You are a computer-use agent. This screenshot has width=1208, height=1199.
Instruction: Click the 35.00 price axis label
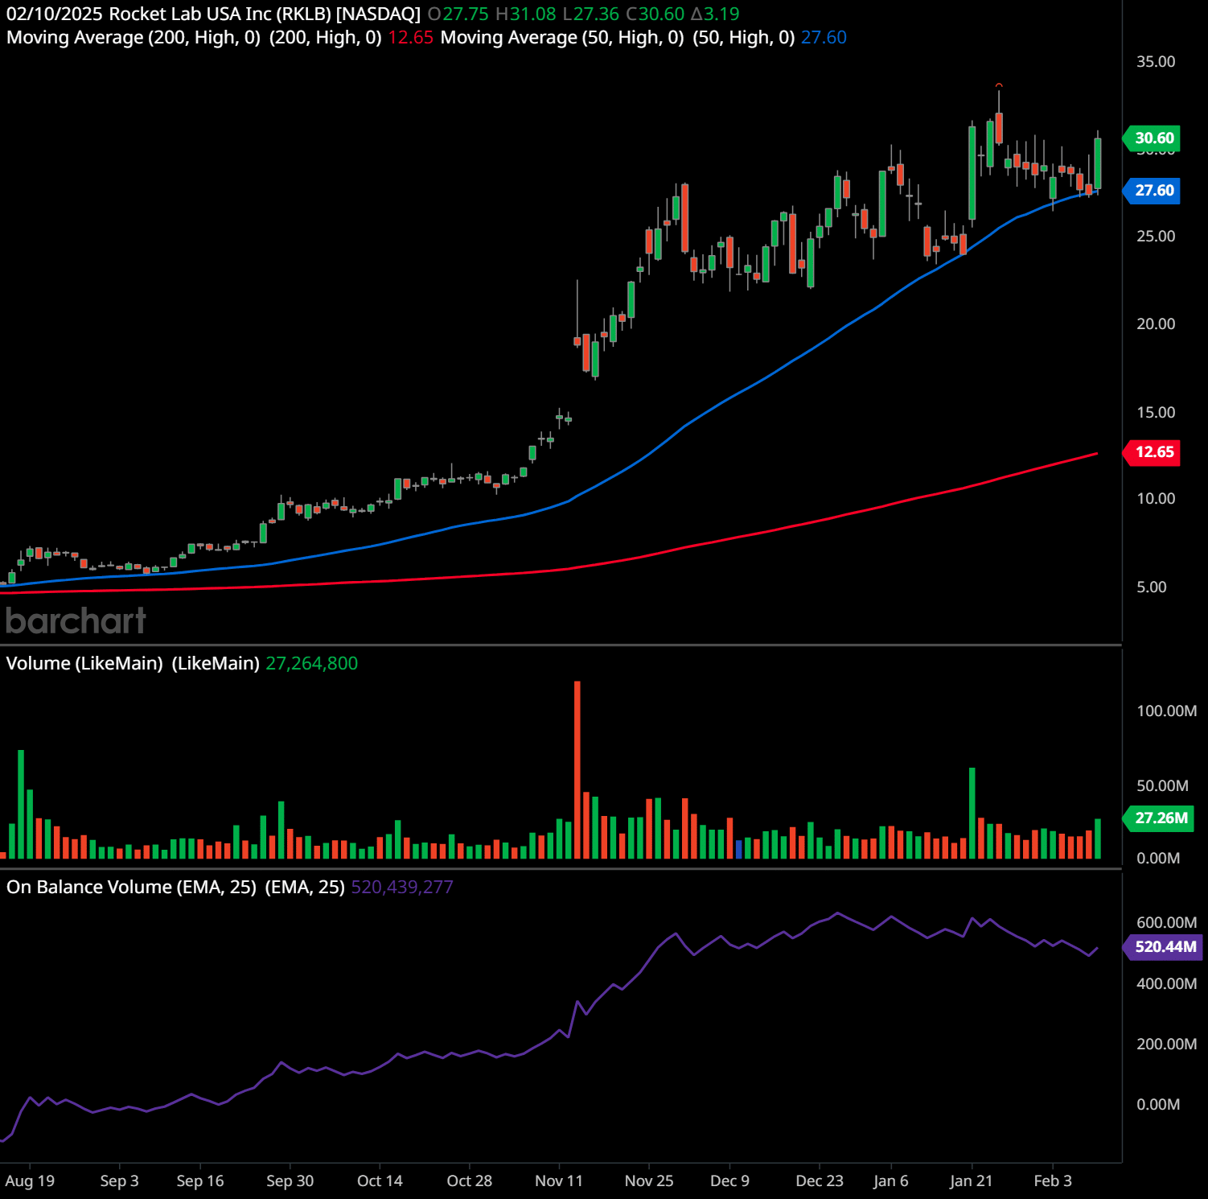[x=1156, y=62]
